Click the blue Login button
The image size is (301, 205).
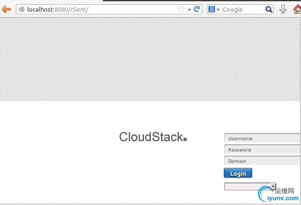click(x=238, y=173)
